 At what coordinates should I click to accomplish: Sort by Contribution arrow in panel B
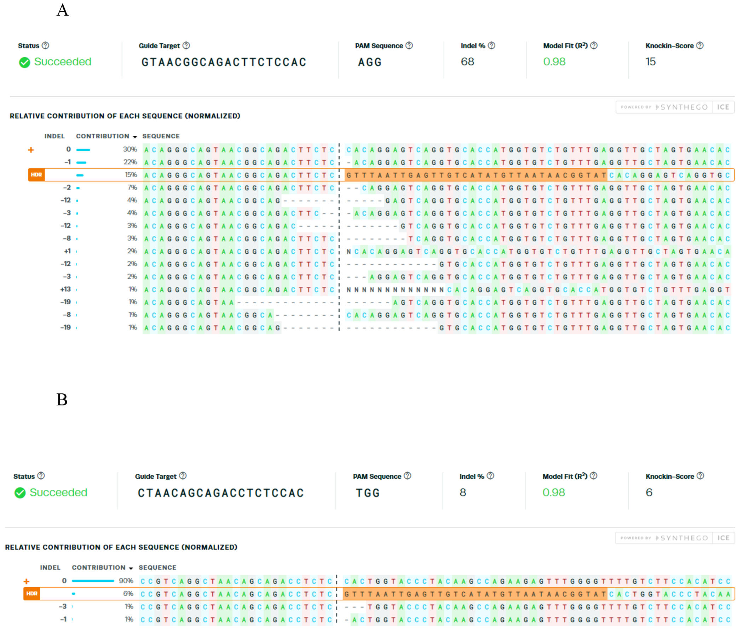coord(131,569)
